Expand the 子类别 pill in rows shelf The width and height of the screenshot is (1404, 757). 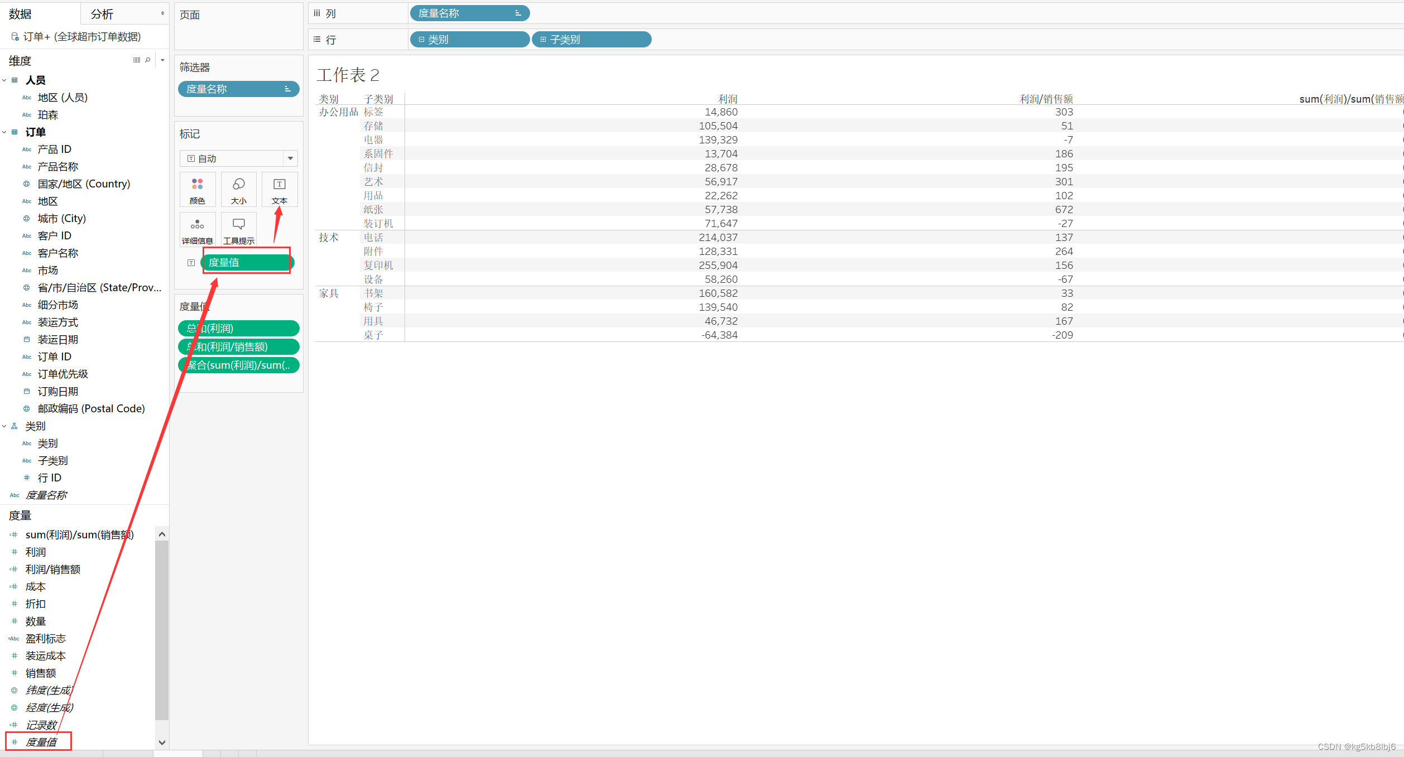(543, 40)
